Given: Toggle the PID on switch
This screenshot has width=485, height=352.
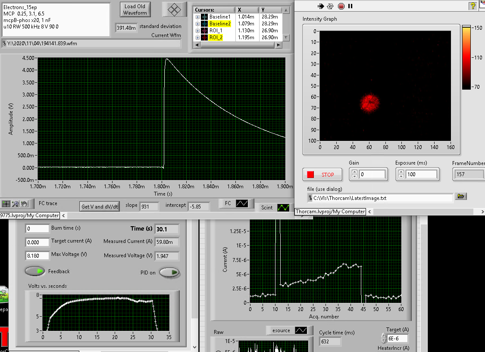Looking at the screenshot, I should pyautogui.click(x=170, y=273).
